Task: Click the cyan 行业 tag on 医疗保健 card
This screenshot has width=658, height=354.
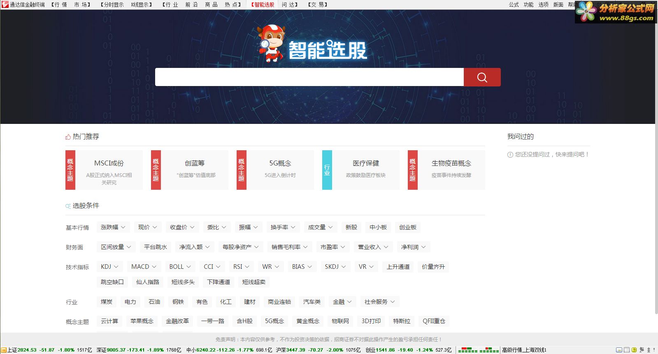Action: click(x=327, y=170)
